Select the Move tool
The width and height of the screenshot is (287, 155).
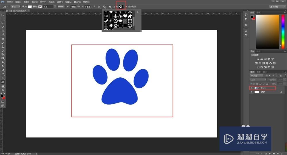3,15
